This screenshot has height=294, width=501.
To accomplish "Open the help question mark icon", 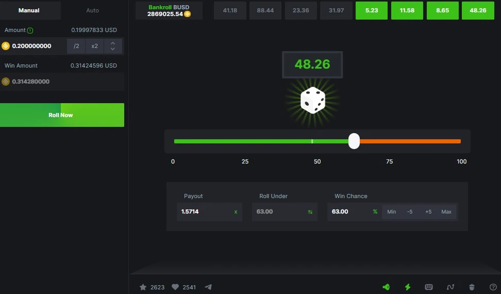I will coord(493,287).
